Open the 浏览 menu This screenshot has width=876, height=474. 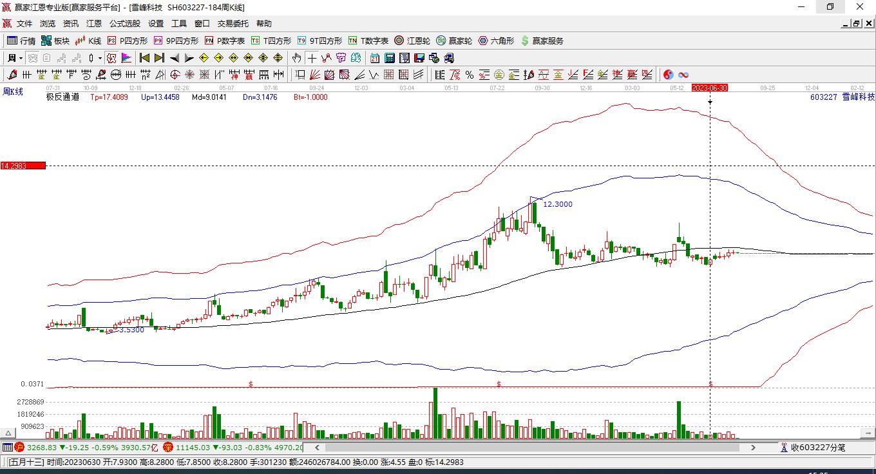(x=48, y=24)
